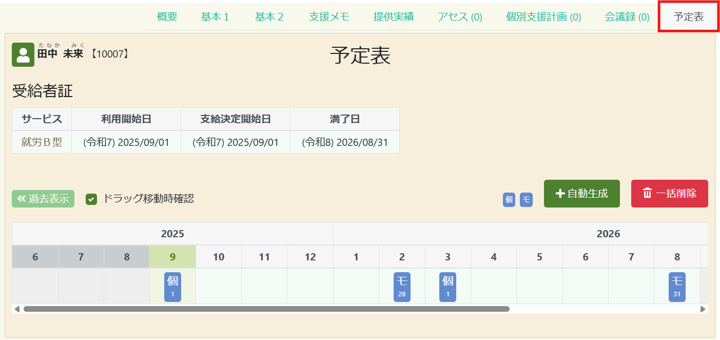Click the small モ legend badge
720x340 pixels.
point(526,200)
